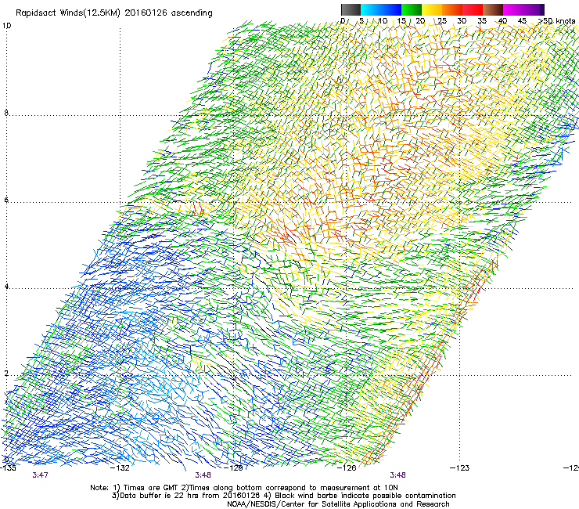The width and height of the screenshot is (579, 509).
Task: Select the green 15-20 knots legend swatch
Action: click(412, 9)
